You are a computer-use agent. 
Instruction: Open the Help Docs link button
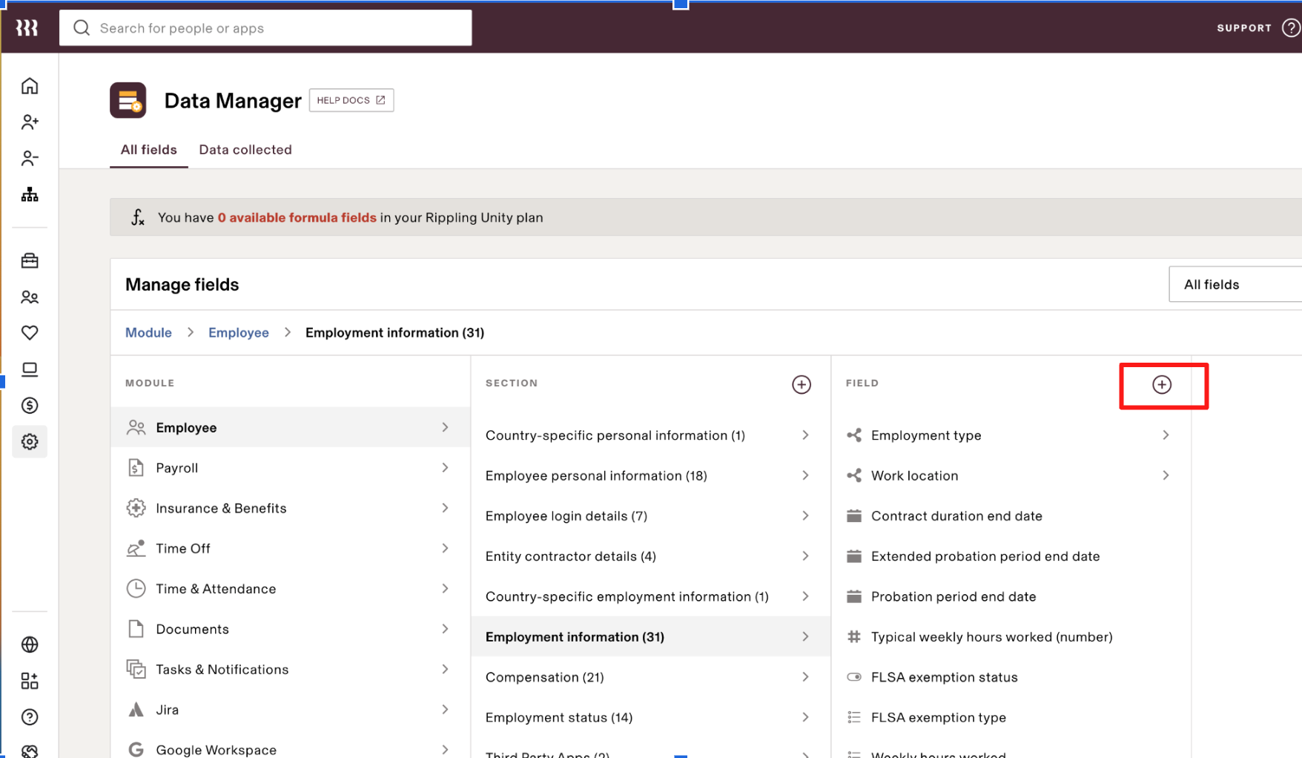(351, 100)
